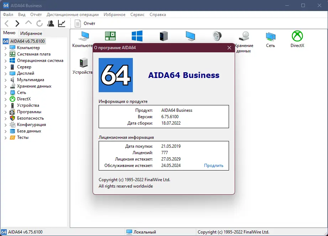Open the Компьютер category icon
Screen dimensions: 328x236
84,36
